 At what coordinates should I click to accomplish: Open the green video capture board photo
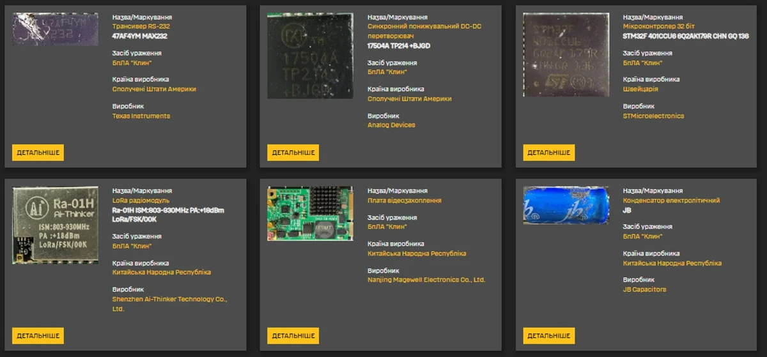[x=311, y=214]
